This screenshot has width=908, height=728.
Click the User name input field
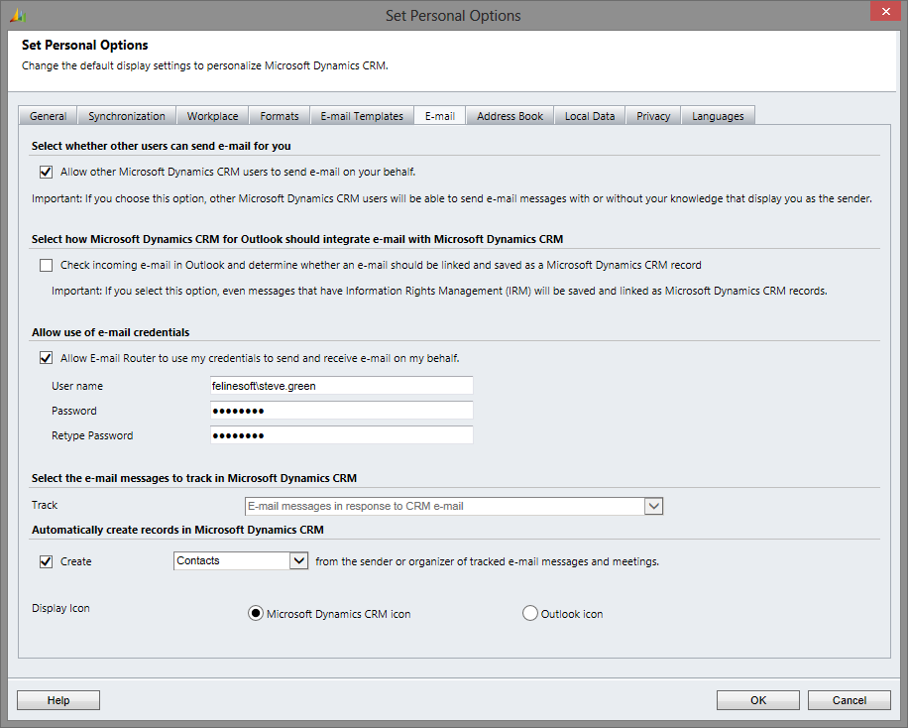341,386
